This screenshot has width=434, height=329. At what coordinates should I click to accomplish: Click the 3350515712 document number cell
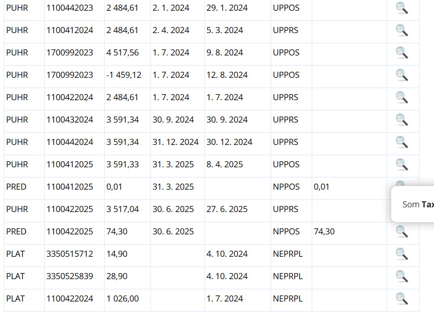70,254
